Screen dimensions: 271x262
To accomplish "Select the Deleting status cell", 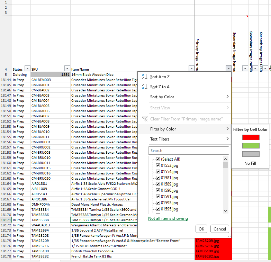I will [21, 74].
